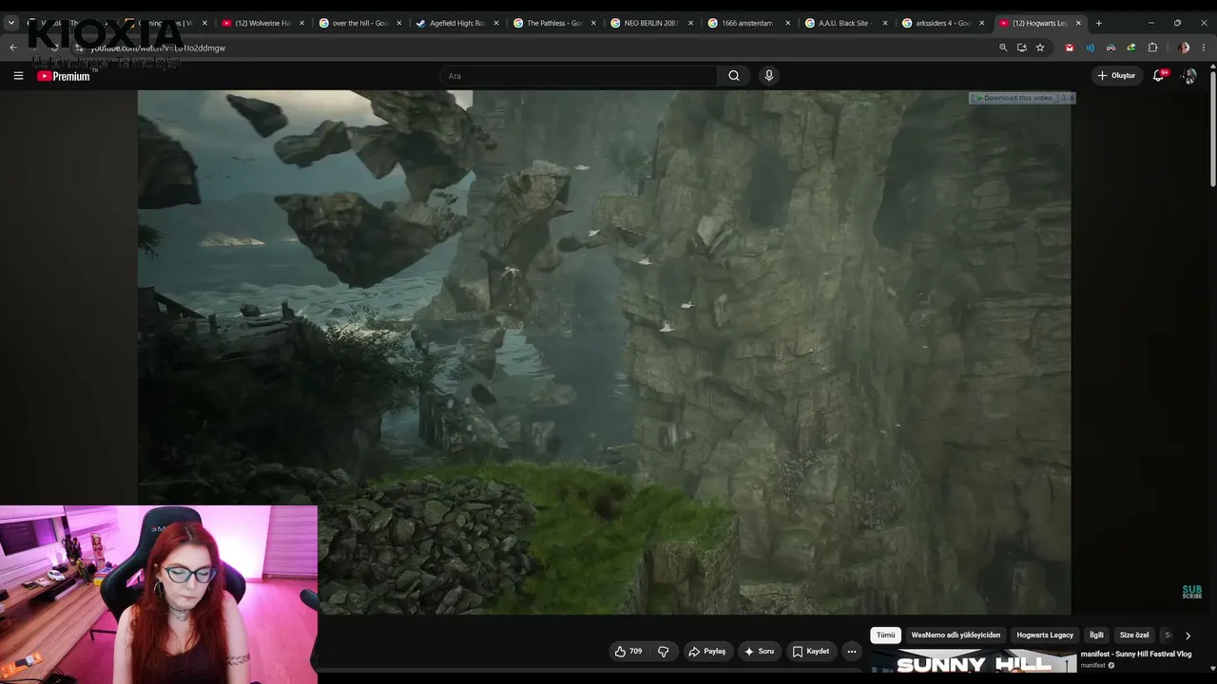The height and width of the screenshot is (684, 1217).
Task: Open the Chrome profile avatar
Action: tap(1183, 47)
